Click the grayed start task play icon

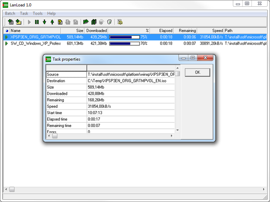pyautogui.click(x=29, y=22)
